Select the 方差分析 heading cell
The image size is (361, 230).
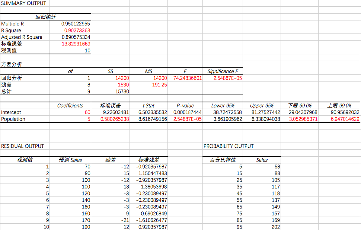click(x=12, y=64)
